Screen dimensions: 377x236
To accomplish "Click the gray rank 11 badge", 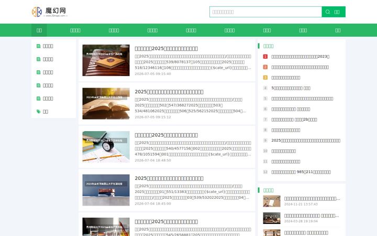I will (265, 162).
